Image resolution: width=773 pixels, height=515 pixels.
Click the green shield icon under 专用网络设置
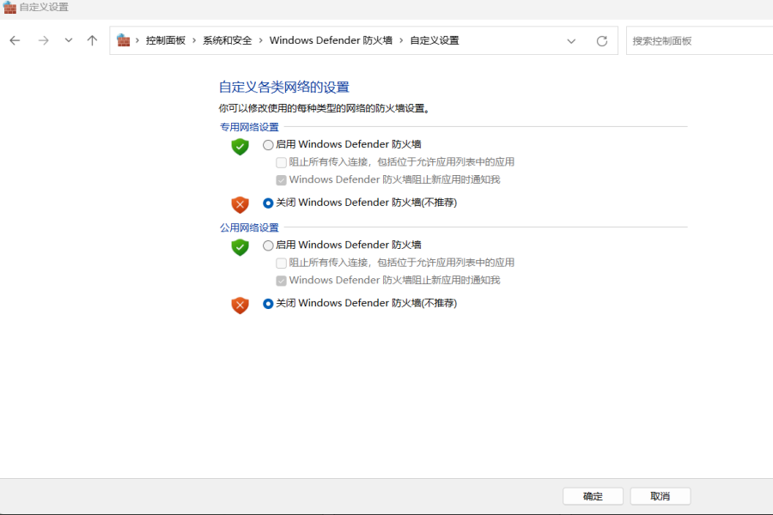tap(240, 147)
